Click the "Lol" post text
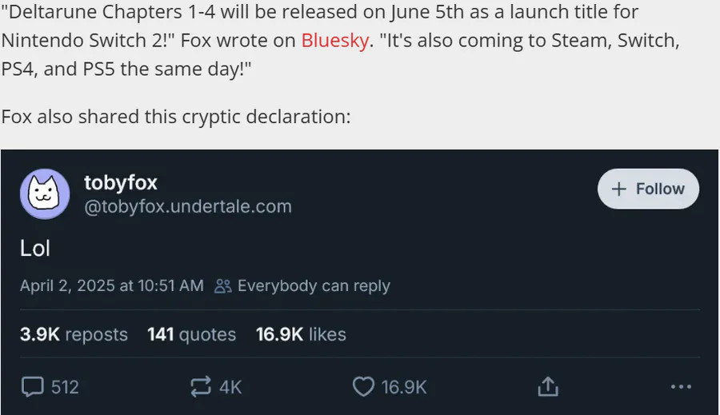This screenshot has width=720, height=415. point(35,249)
